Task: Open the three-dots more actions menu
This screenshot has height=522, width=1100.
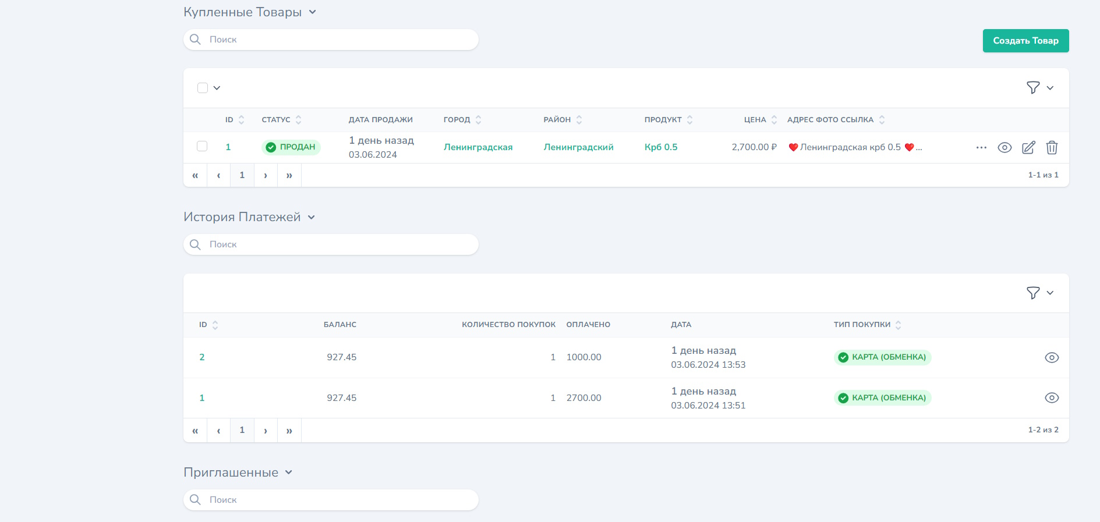Action: point(981,148)
